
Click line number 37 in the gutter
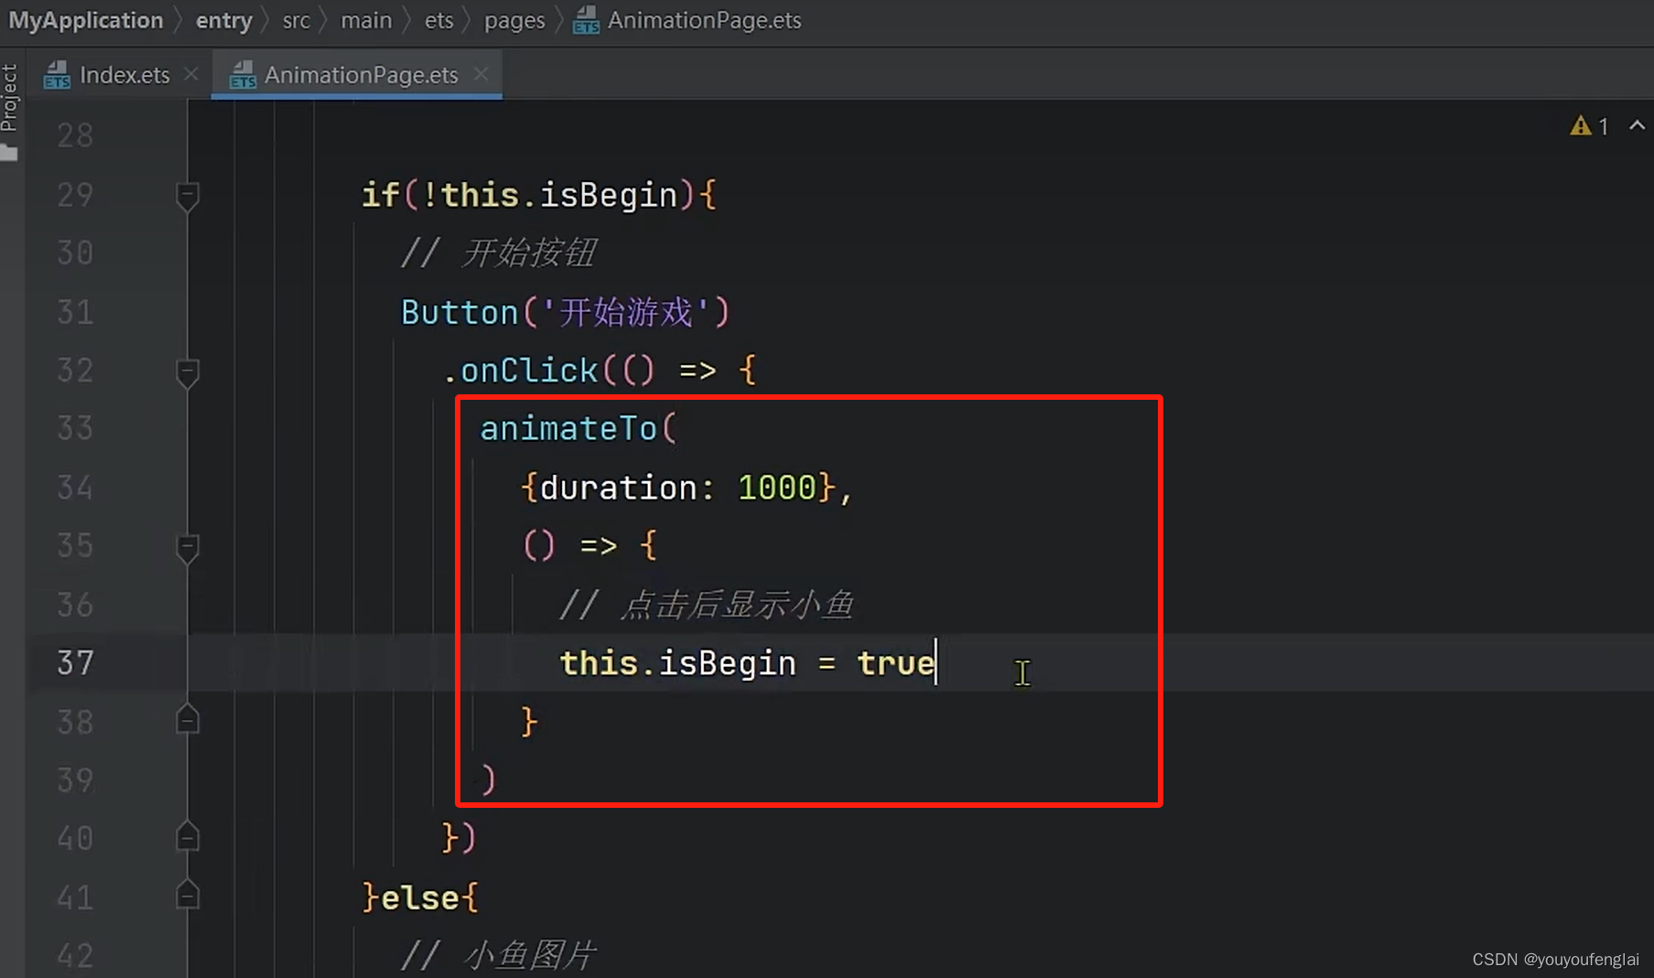[x=75, y=662]
